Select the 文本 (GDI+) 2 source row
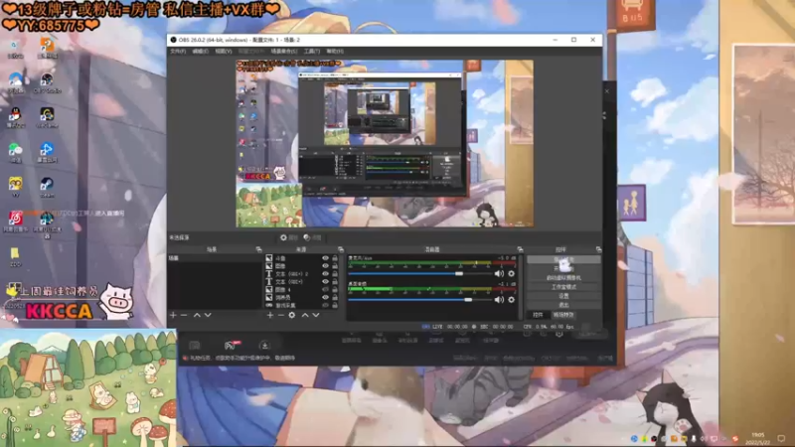Image resolution: width=795 pixels, height=447 pixels. point(302,274)
